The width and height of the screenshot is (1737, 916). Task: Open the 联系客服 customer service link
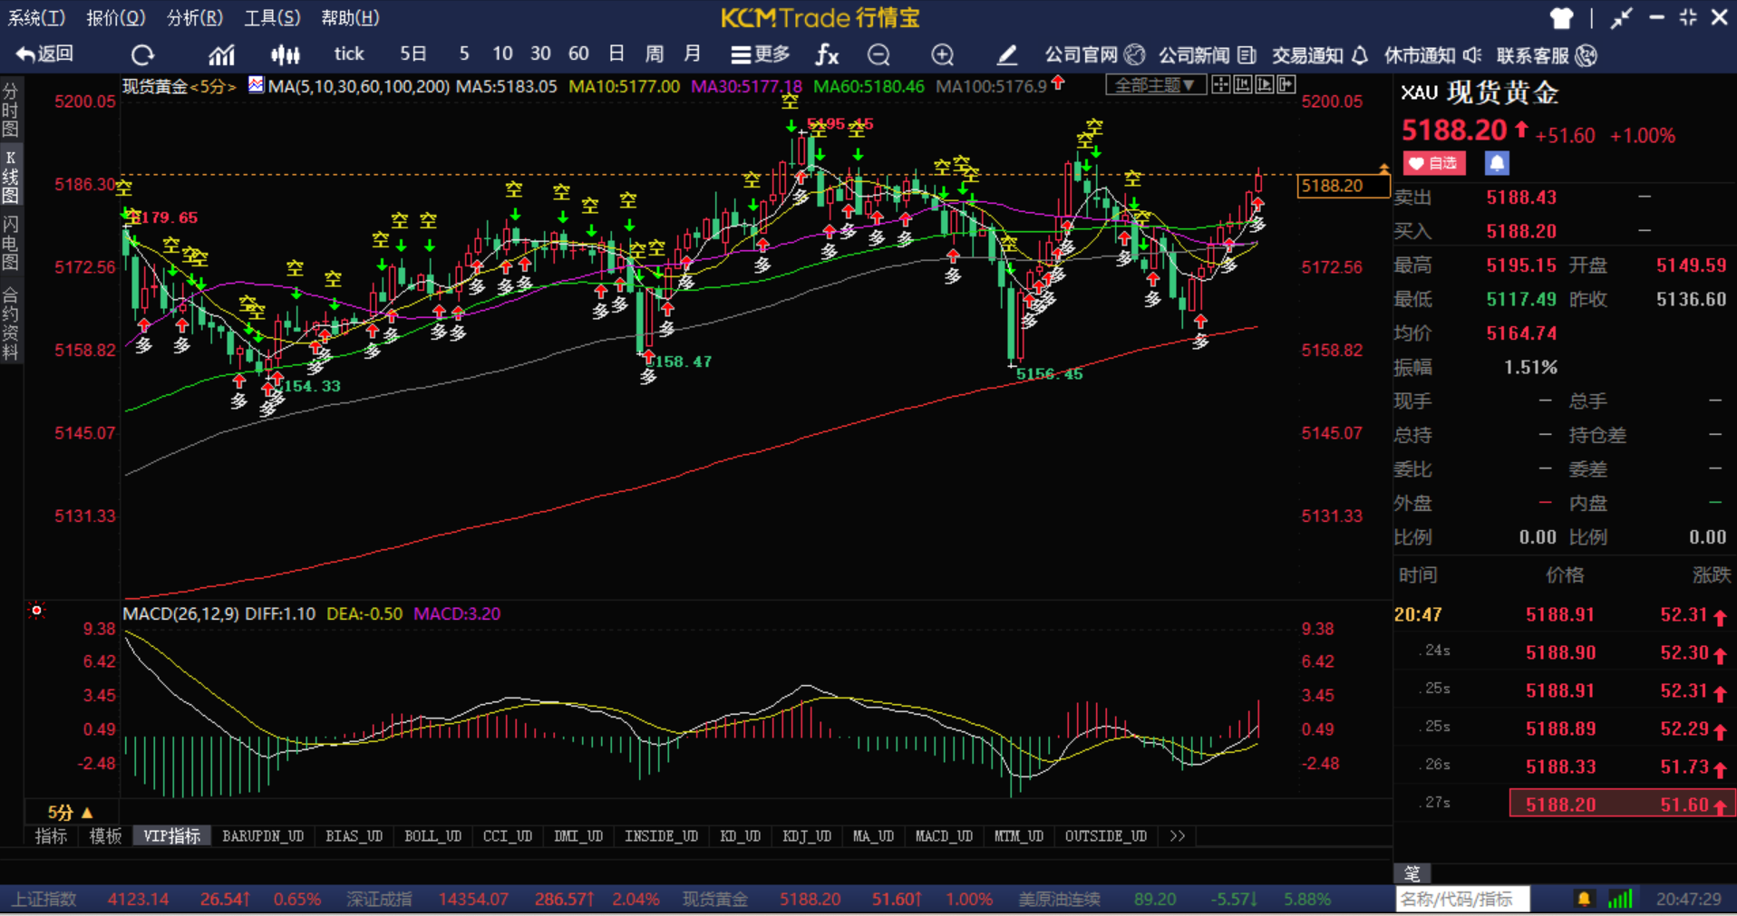click(1547, 55)
